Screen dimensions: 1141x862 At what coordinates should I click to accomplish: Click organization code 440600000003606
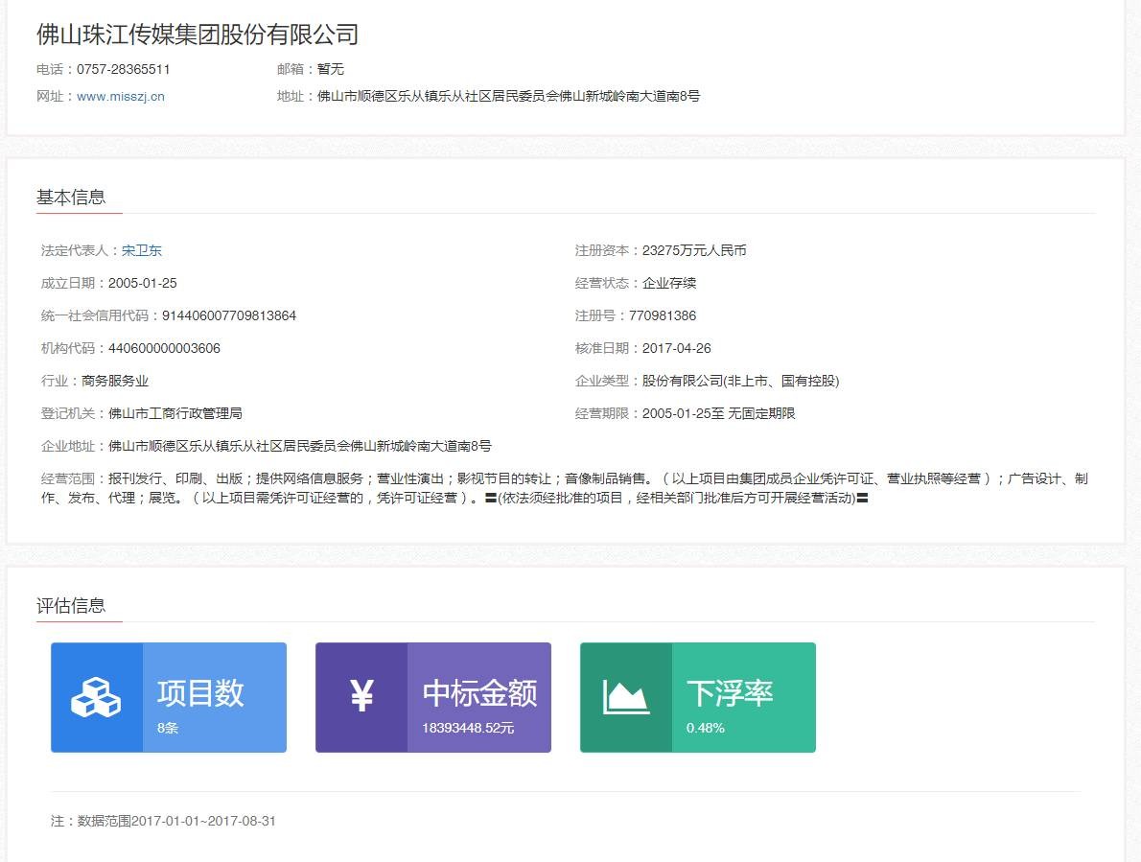(164, 348)
